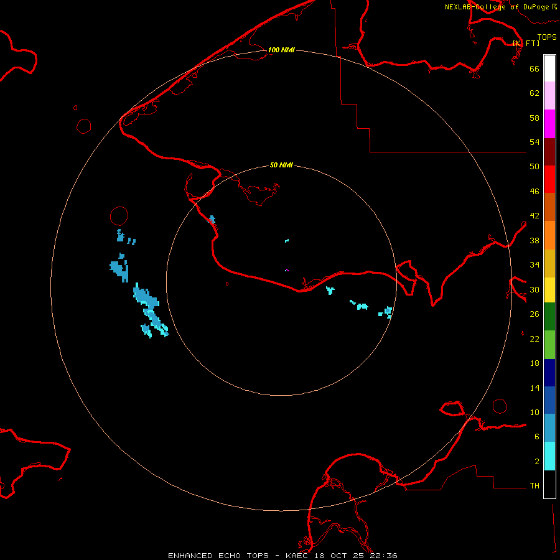Click the "30" legend value

(534, 289)
